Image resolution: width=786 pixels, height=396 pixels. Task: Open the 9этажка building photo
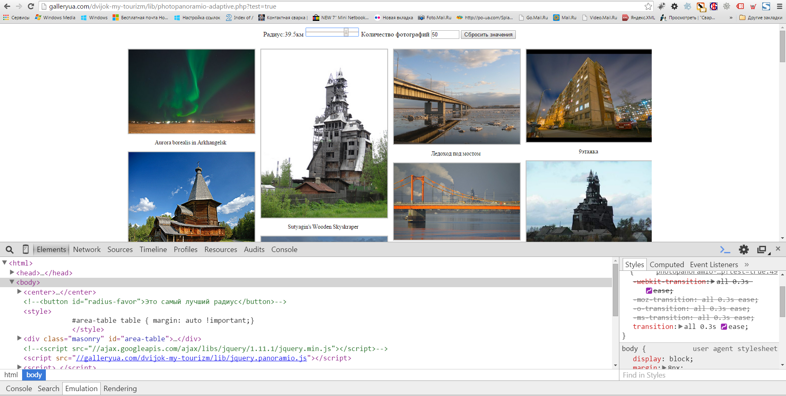[x=589, y=96]
